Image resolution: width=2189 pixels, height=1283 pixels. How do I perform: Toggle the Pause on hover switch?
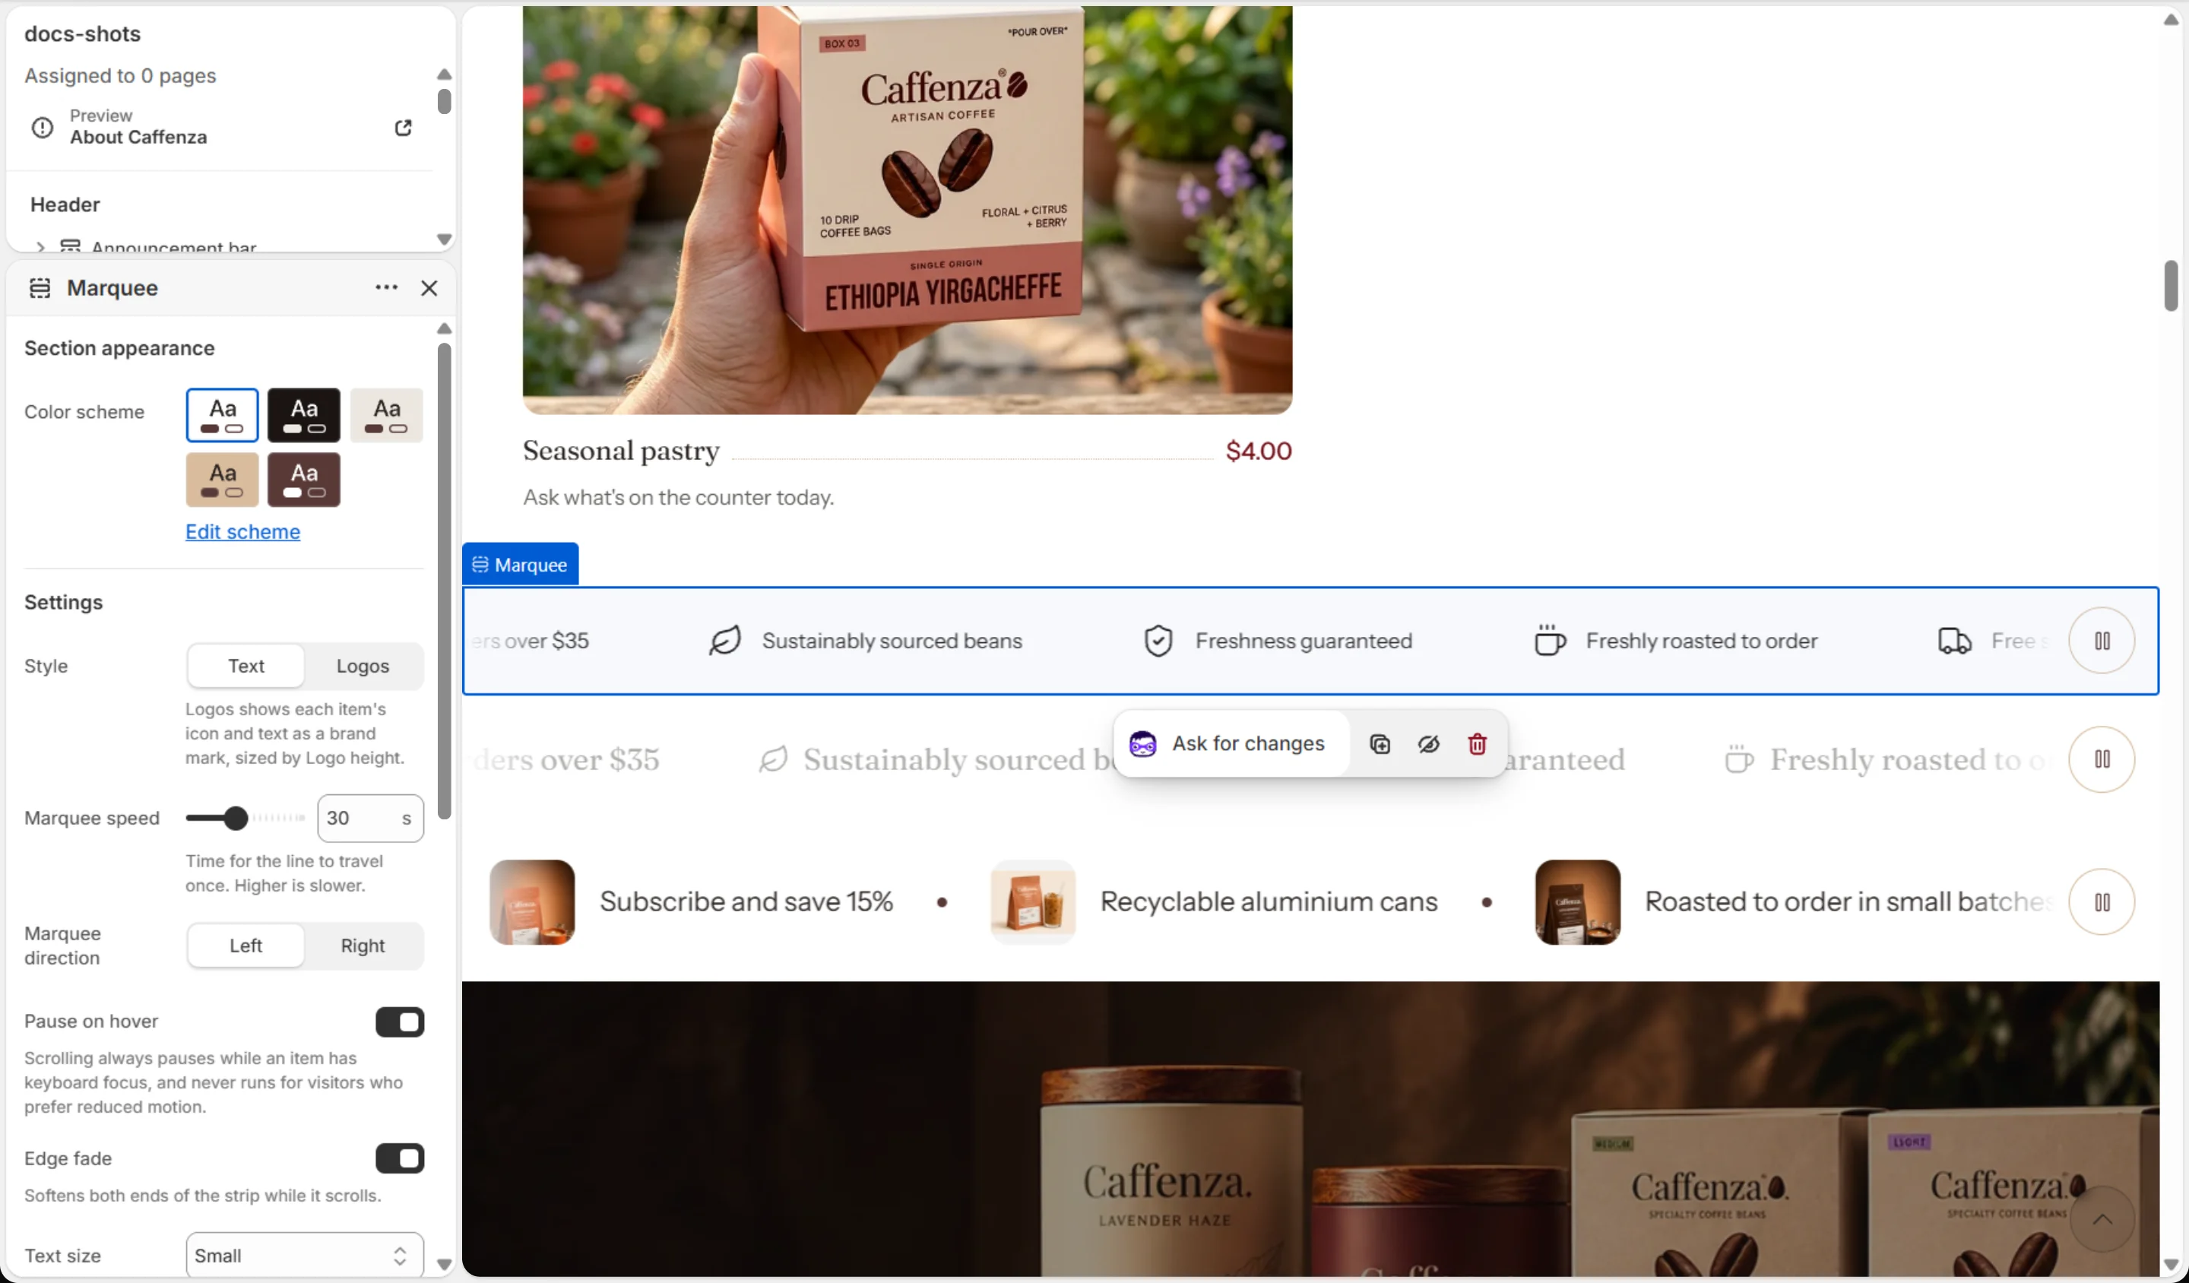(x=400, y=1022)
